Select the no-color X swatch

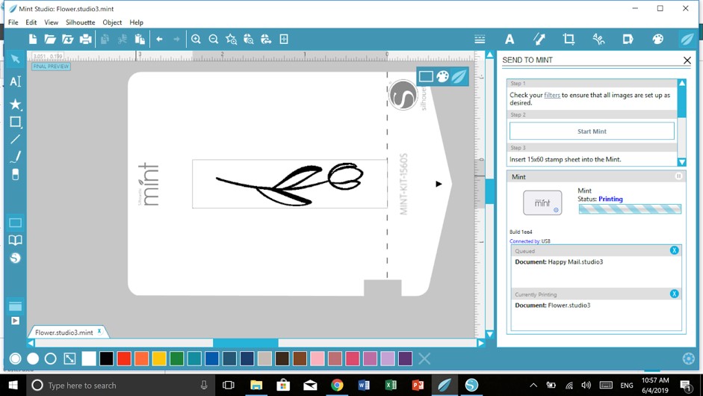coord(424,359)
